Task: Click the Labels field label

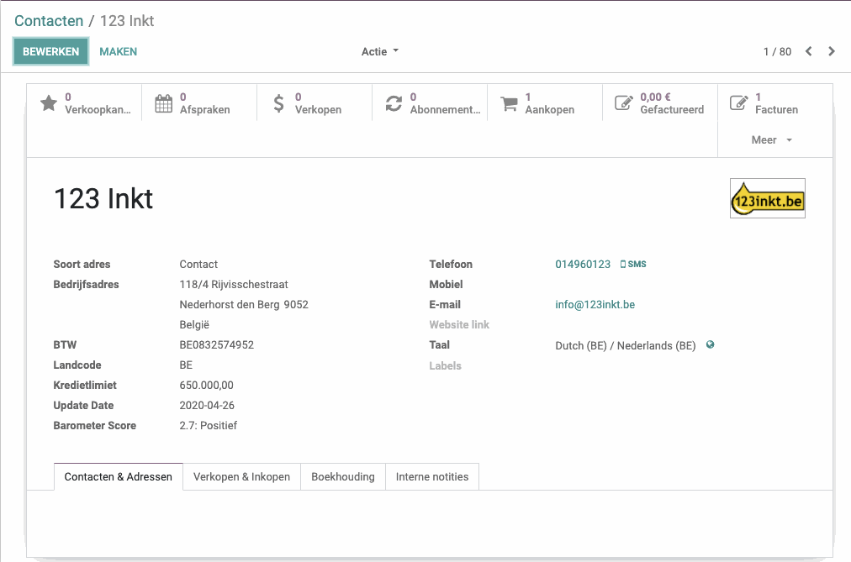Action: click(445, 365)
